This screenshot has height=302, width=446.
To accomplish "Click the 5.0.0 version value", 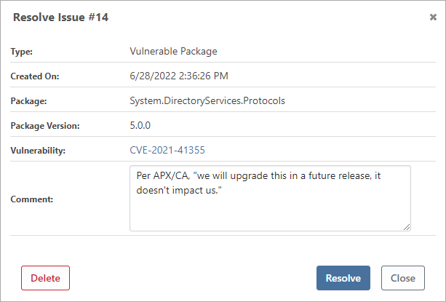I will click(x=140, y=125).
